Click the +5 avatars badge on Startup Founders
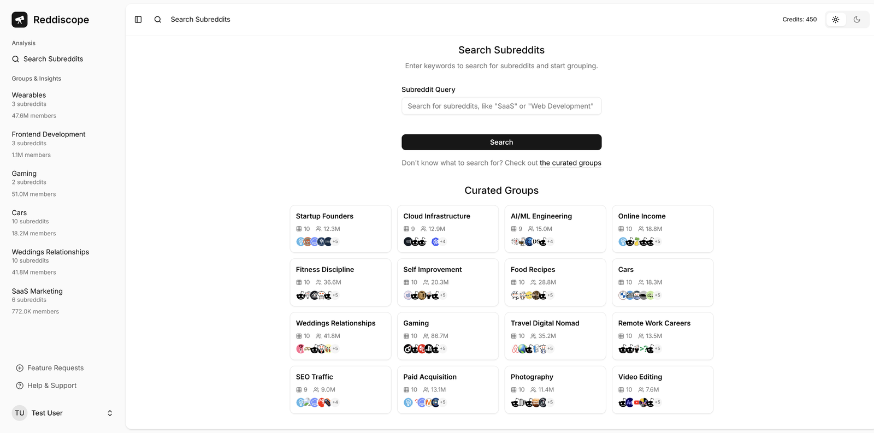Viewport: 874px width, 433px height. tap(335, 241)
